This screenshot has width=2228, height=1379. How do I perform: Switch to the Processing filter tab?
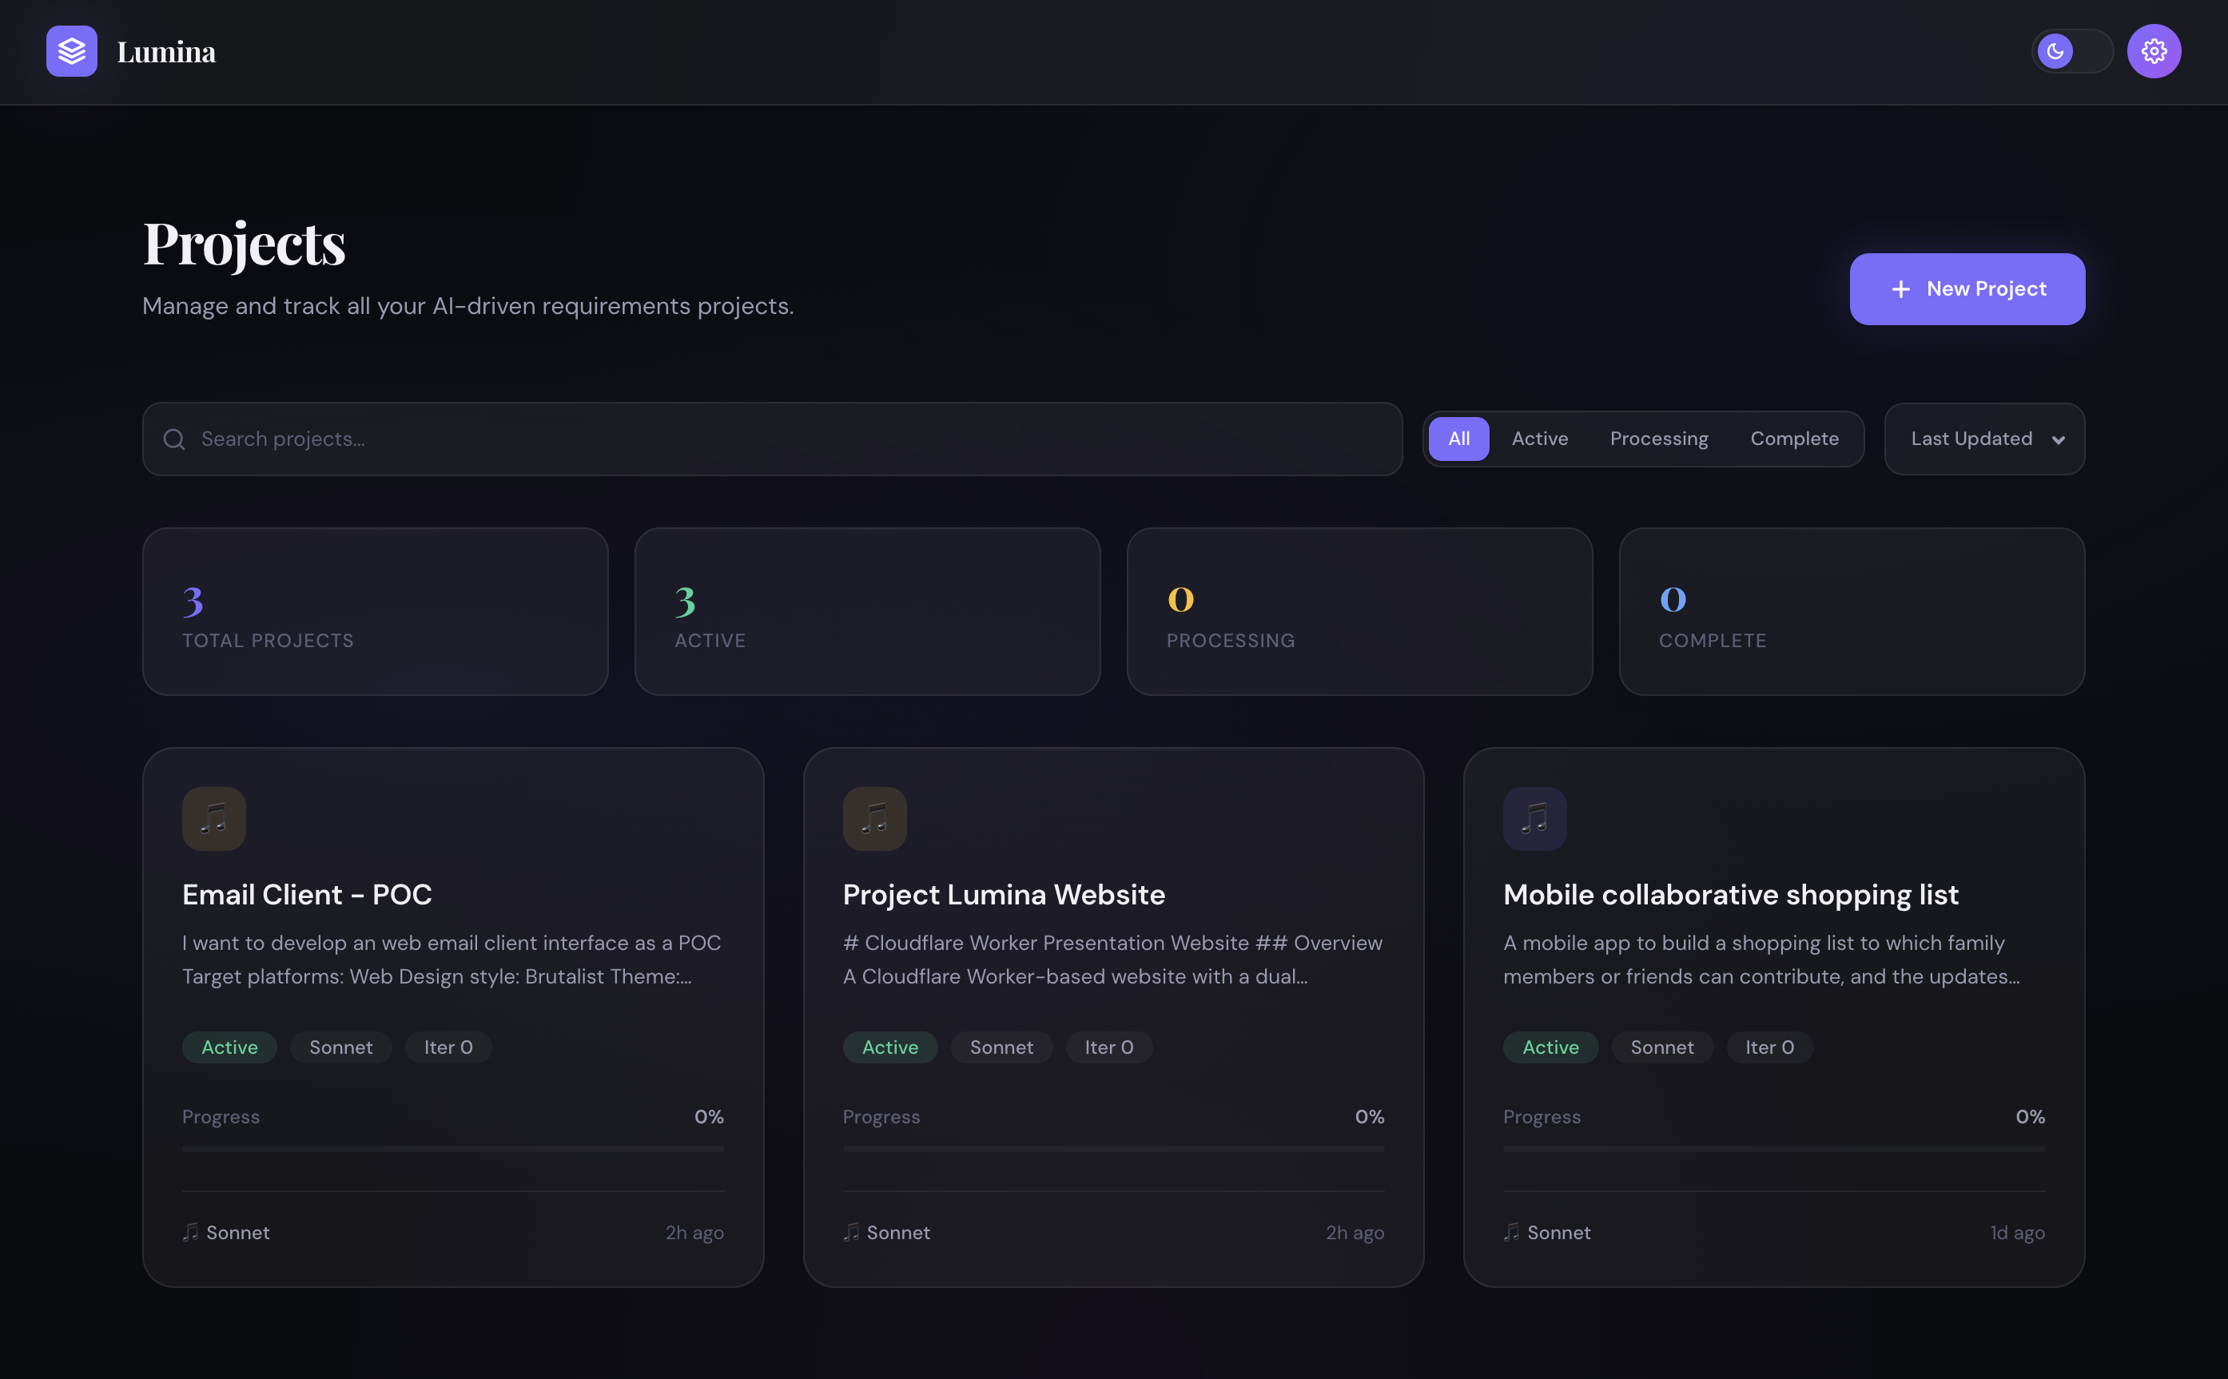click(1659, 439)
